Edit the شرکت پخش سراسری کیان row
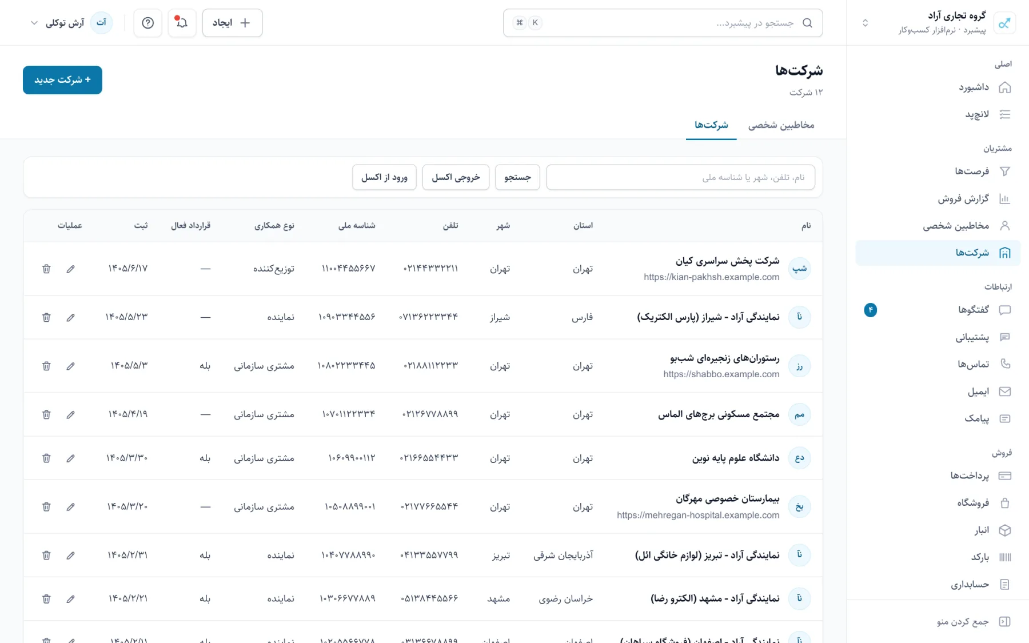 pyautogui.click(x=70, y=269)
